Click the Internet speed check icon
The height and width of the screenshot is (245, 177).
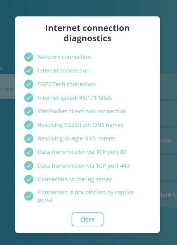coord(29,98)
